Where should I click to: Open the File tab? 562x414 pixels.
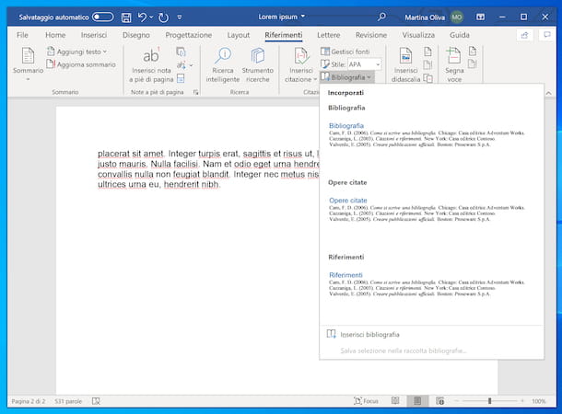[x=22, y=35]
